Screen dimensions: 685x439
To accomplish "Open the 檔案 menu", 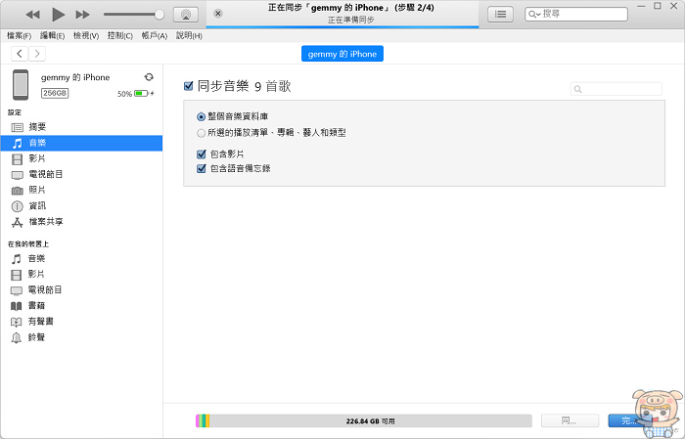I will (21, 35).
